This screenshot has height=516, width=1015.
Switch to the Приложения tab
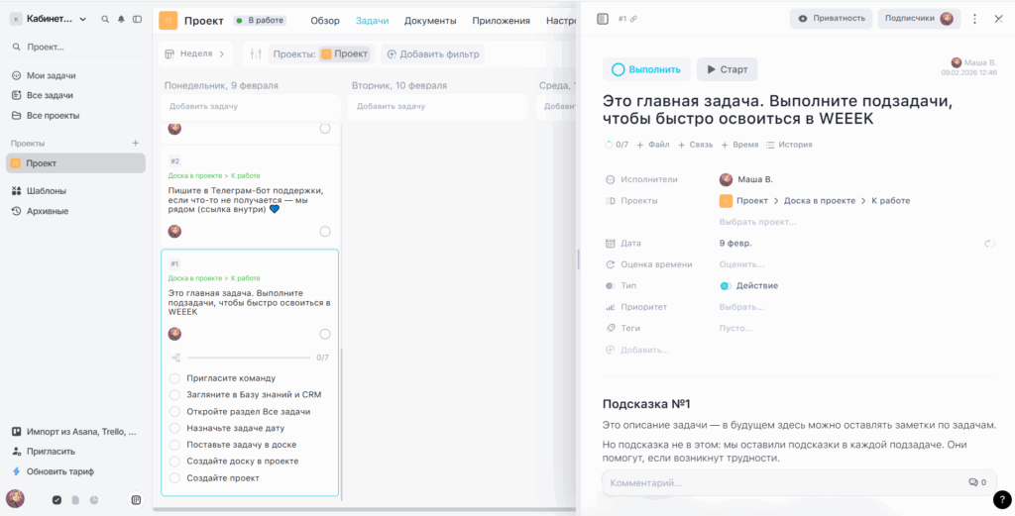click(501, 21)
